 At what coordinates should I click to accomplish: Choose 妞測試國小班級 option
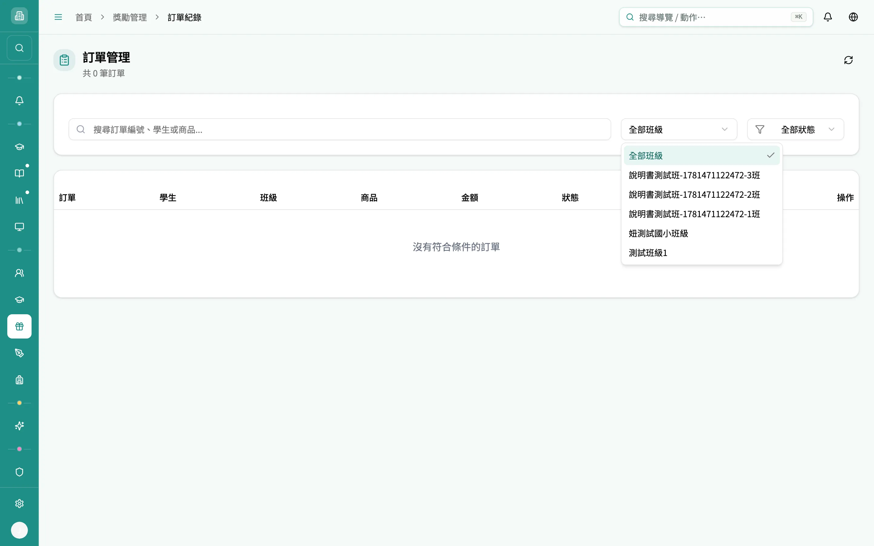coord(701,234)
